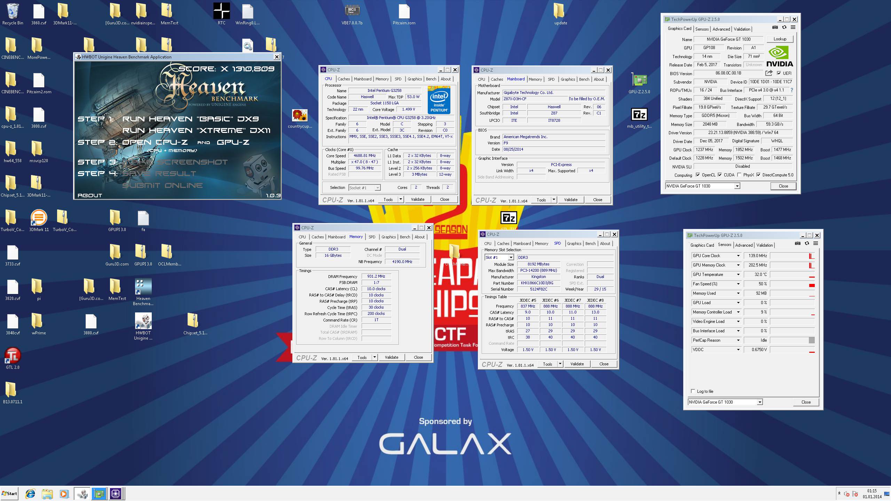Open the Tools dropdown arrow in CPU-Z CPU window
This screenshot has height=501, width=891.
(x=401, y=199)
